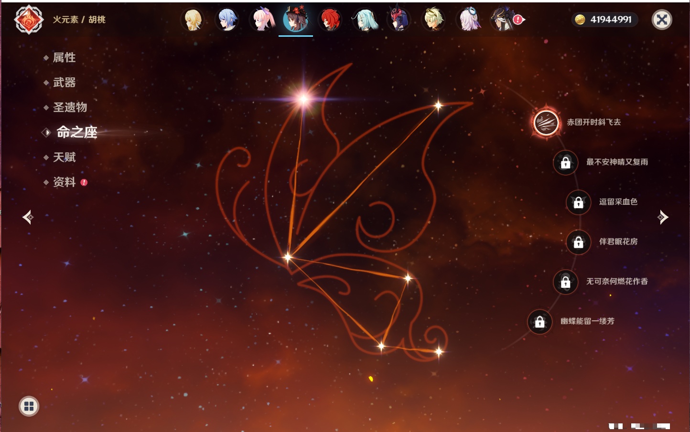Switch to the red-haired character portrait

click(x=330, y=20)
